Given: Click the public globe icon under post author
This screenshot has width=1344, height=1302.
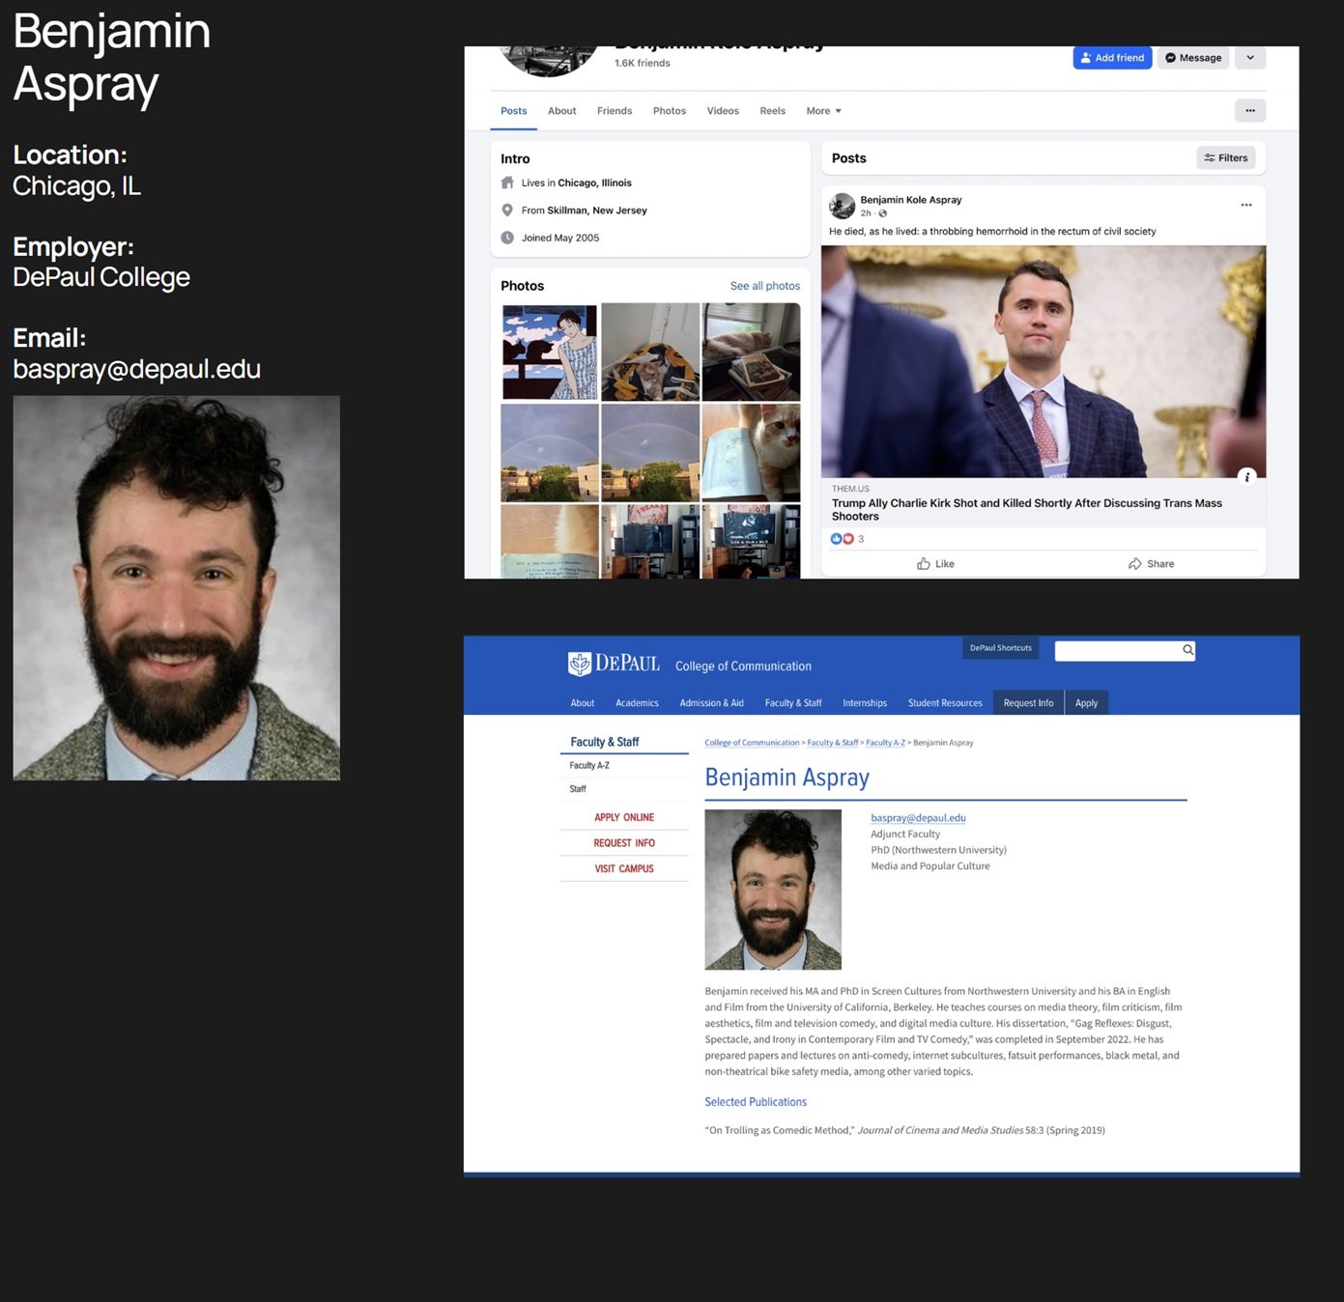Looking at the screenshot, I should [x=882, y=213].
